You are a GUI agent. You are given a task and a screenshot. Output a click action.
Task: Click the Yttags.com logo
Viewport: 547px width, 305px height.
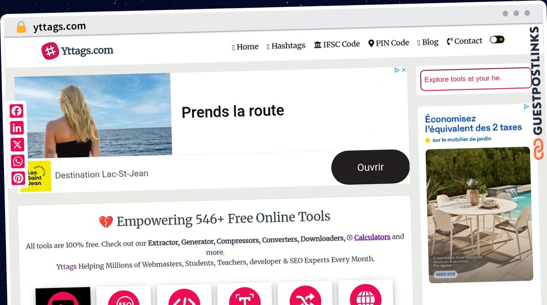pos(77,51)
